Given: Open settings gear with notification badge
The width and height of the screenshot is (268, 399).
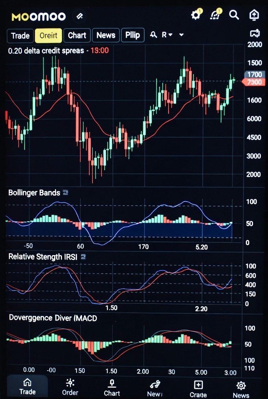Looking at the screenshot, I should 196,15.
